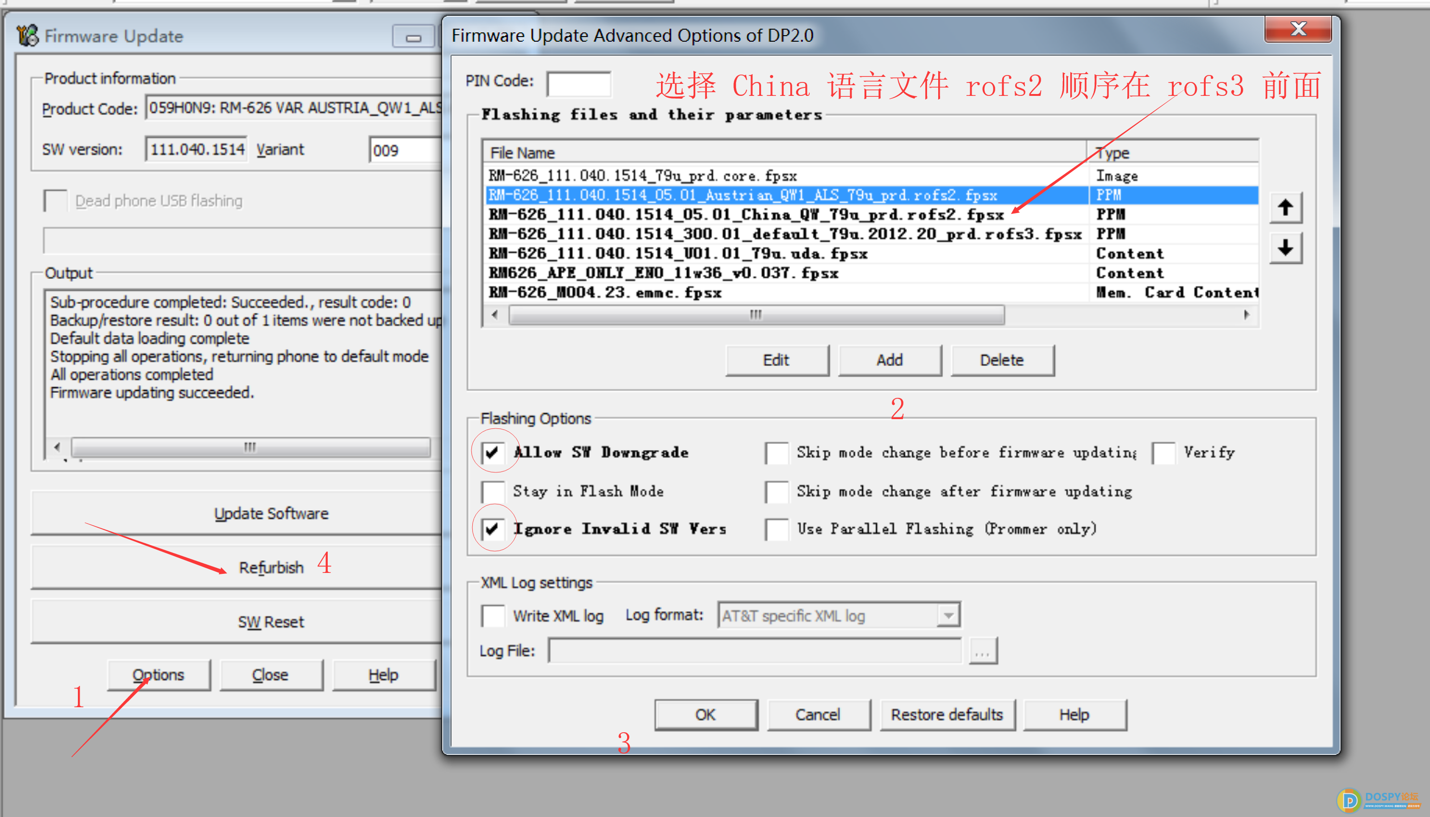
Task: Click Update Software button
Action: click(236, 514)
